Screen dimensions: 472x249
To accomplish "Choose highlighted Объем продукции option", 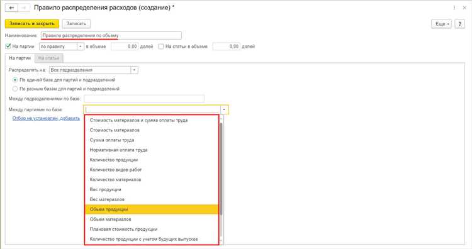I will (152, 209).
